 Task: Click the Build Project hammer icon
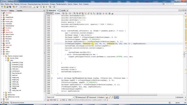pyautogui.click(x=41, y=7)
